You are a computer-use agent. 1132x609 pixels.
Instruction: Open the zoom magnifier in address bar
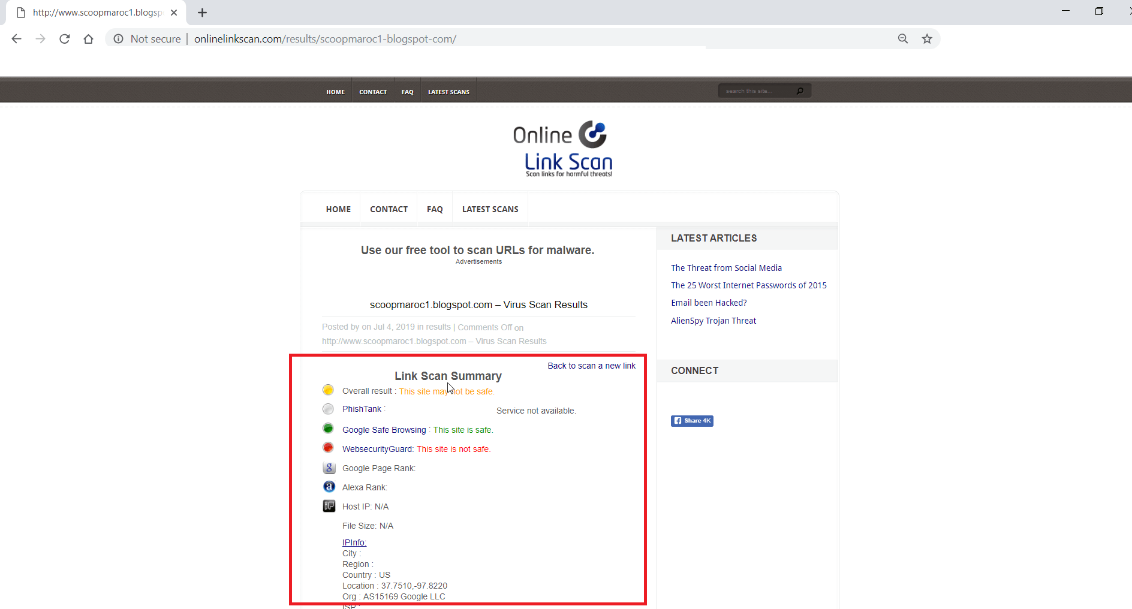pos(903,39)
